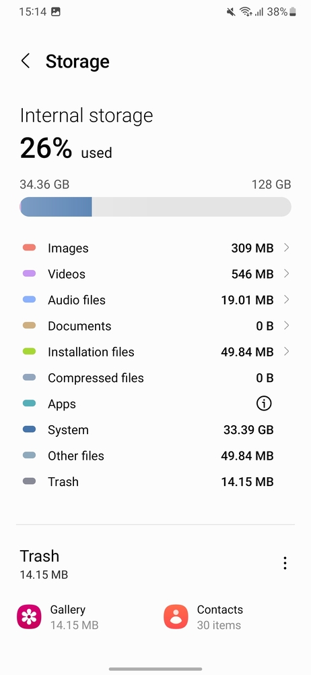Expand Videos chevron arrow
The image size is (311, 675).
(287, 273)
